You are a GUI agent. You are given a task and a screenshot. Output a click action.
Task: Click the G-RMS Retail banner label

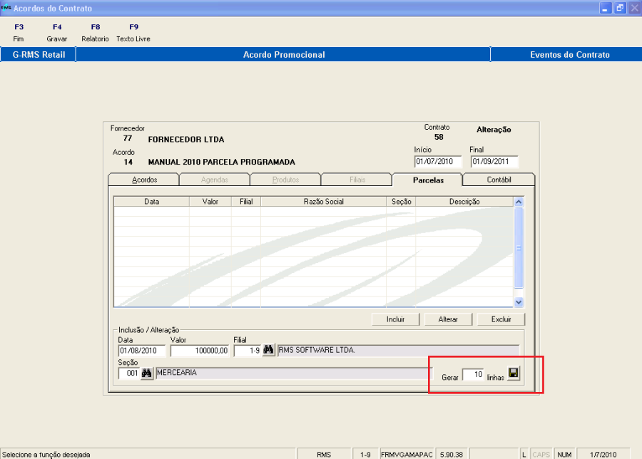pos(39,55)
